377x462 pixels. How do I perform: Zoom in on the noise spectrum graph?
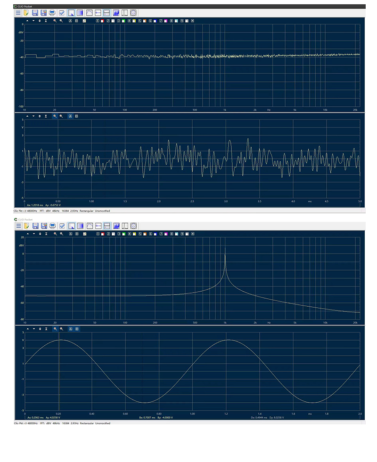point(55,21)
